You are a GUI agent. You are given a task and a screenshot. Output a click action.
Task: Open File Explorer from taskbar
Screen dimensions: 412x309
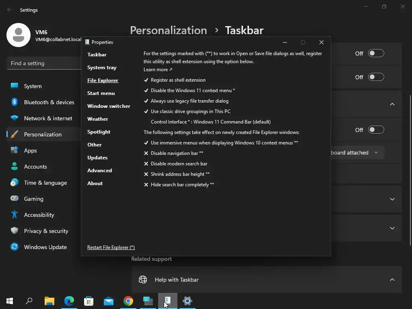coord(49,301)
